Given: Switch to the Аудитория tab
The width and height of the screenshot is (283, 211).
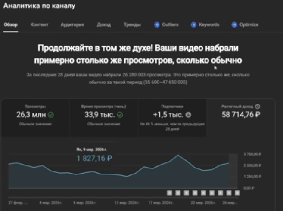Looking at the screenshot, I should 72,24.
